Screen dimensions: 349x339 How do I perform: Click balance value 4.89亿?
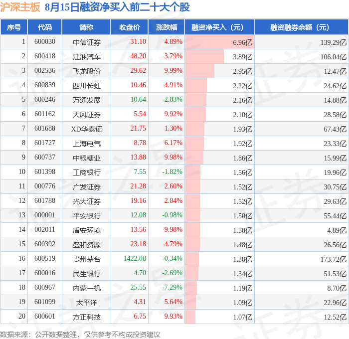point(337,230)
